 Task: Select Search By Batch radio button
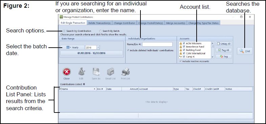[x=101, y=31]
